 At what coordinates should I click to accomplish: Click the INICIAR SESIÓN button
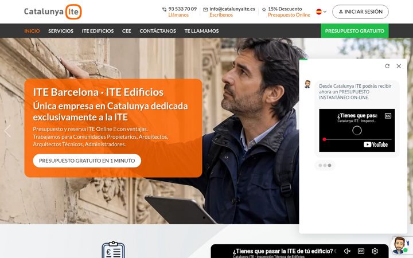click(x=360, y=11)
